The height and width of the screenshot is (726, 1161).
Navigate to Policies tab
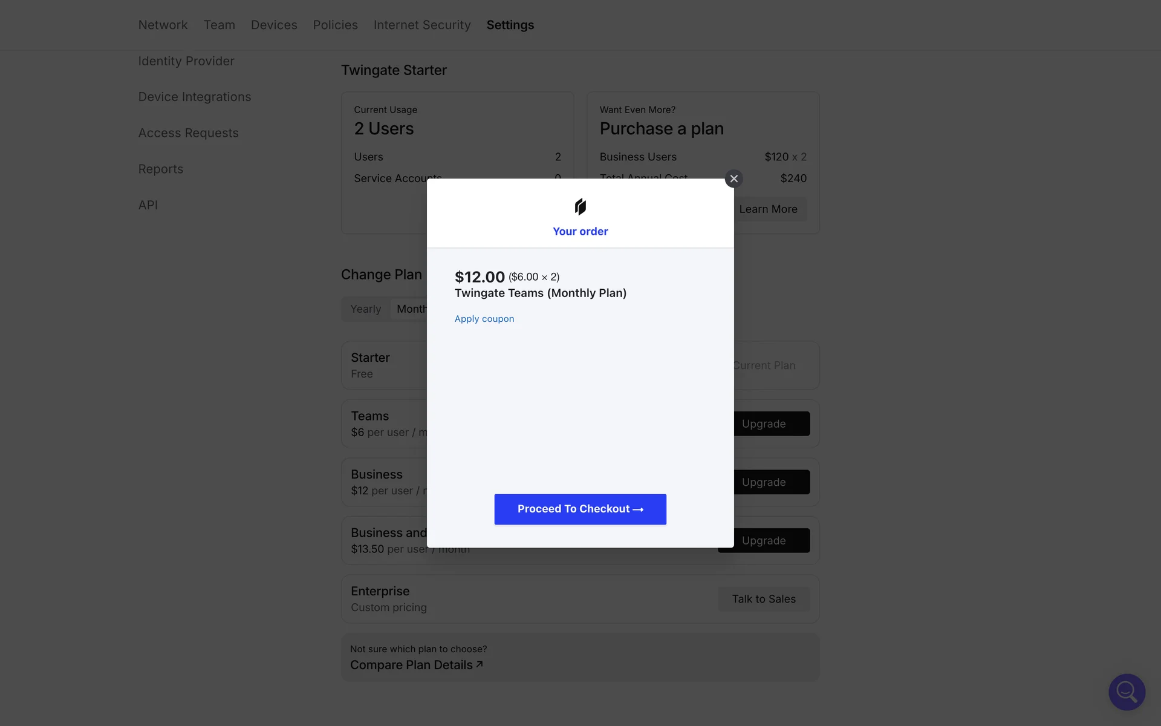tap(335, 25)
